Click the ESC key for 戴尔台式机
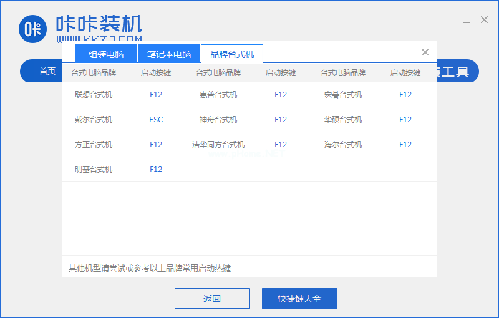The height and width of the screenshot is (318, 499). point(156,120)
